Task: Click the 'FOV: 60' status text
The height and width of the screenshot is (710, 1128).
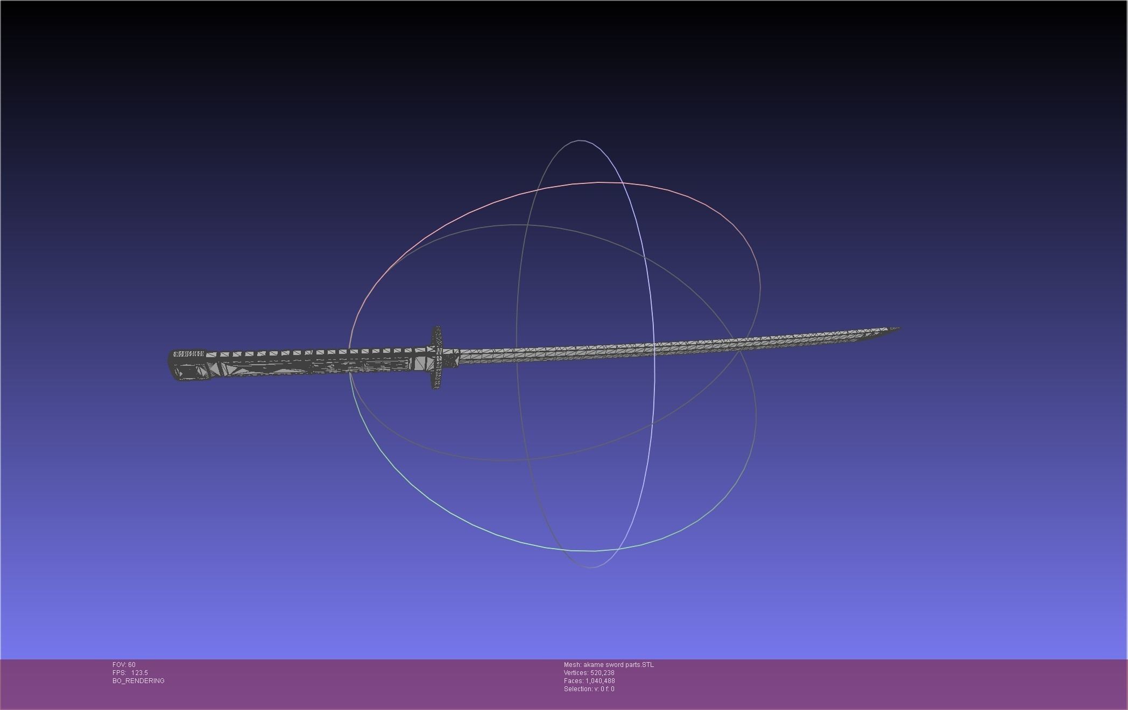Action: [124, 665]
